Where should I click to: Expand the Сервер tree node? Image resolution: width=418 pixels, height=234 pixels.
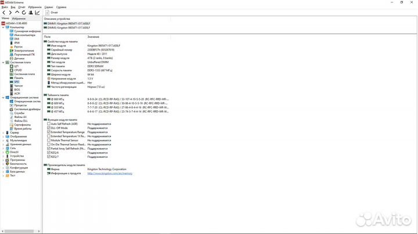(3, 132)
